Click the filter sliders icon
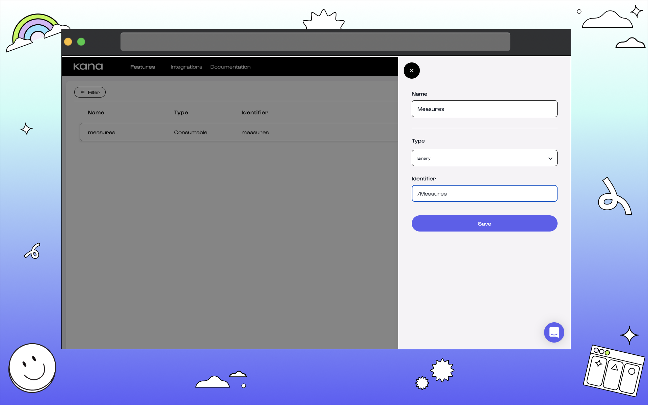Viewport: 648px width, 405px height. [83, 92]
